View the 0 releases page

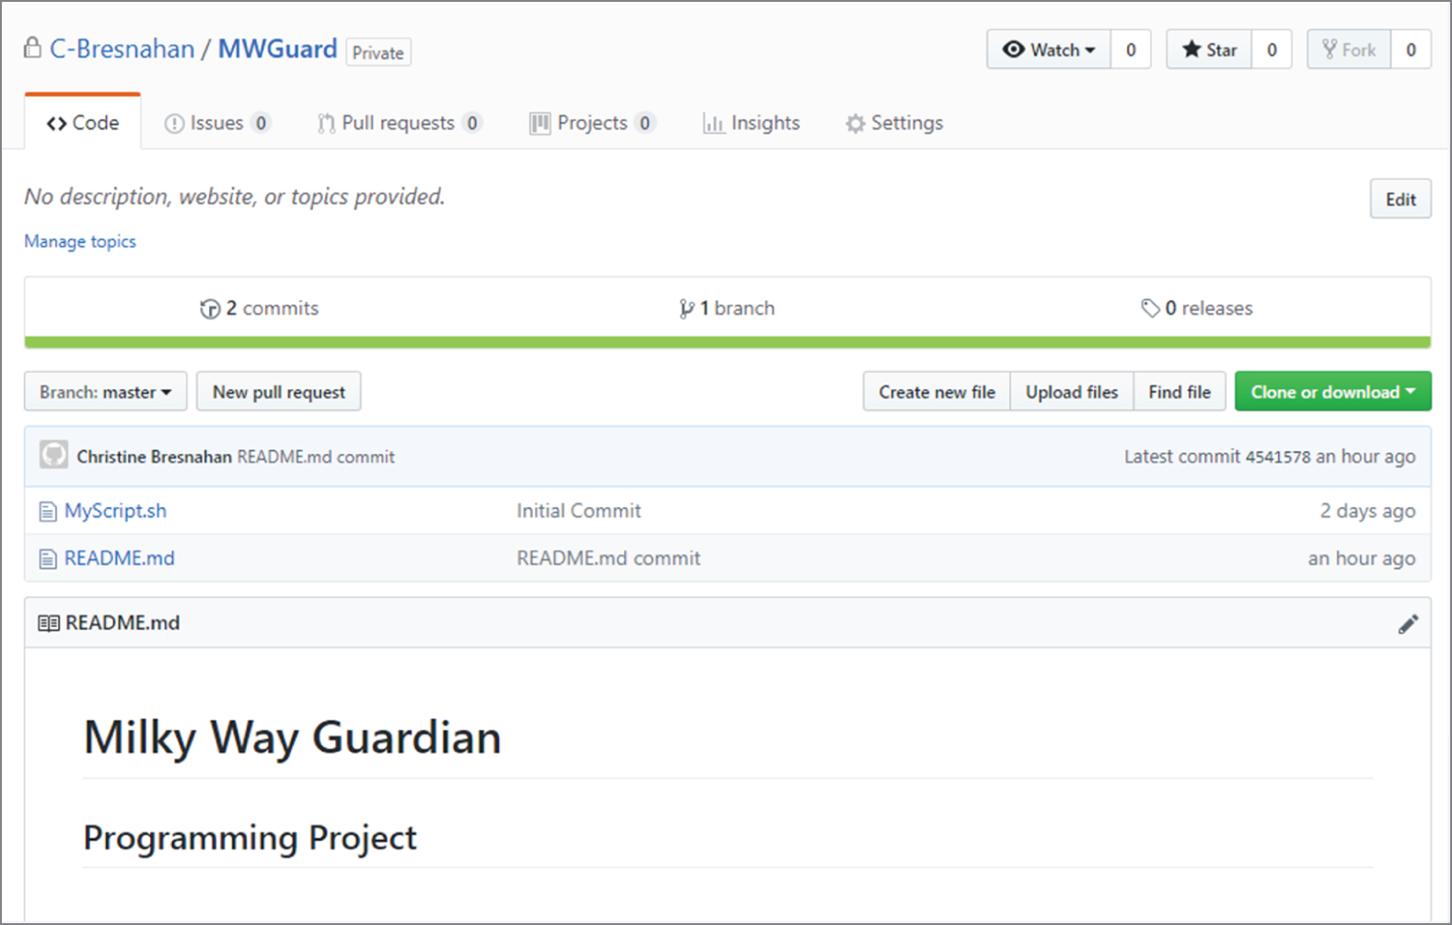click(1197, 308)
